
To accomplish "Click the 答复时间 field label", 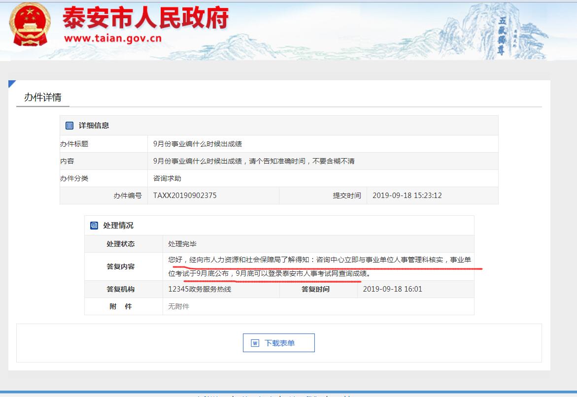I will pyautogui.click(x=315, y=289).
